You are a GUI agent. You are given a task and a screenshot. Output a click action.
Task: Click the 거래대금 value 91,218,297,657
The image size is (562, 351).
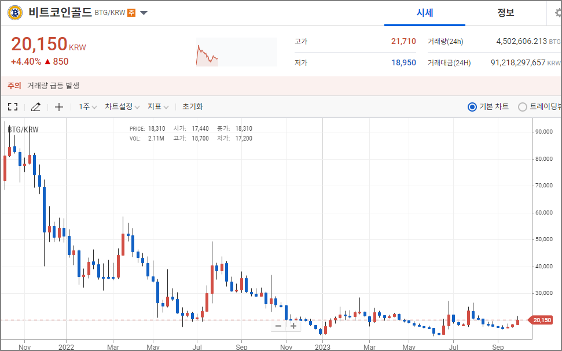tap(518, 62)
